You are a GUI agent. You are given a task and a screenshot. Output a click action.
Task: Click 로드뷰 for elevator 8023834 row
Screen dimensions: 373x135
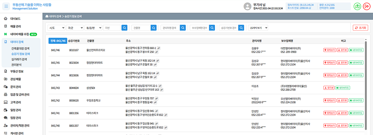point(342,62)
